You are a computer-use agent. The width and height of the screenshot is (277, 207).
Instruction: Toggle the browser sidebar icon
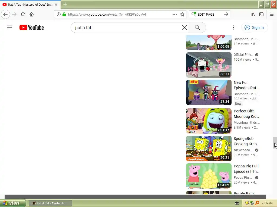click(261, 14)
